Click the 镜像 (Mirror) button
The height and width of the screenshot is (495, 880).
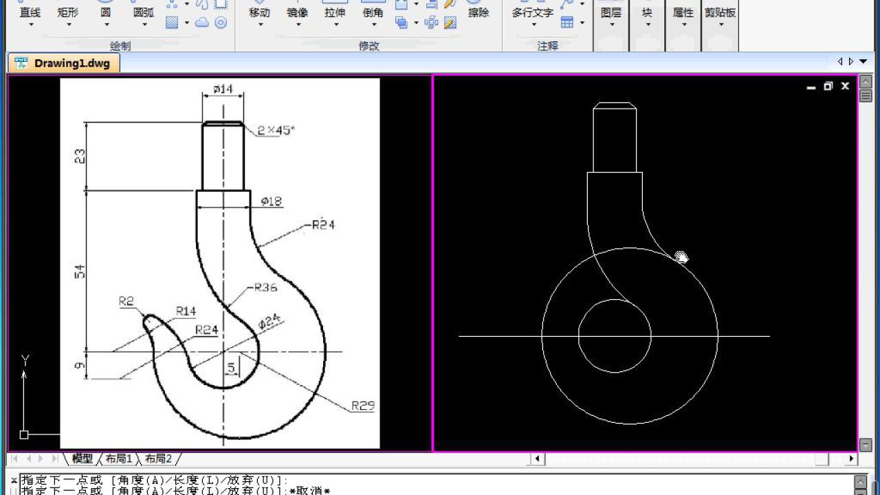tap(298, 12)
